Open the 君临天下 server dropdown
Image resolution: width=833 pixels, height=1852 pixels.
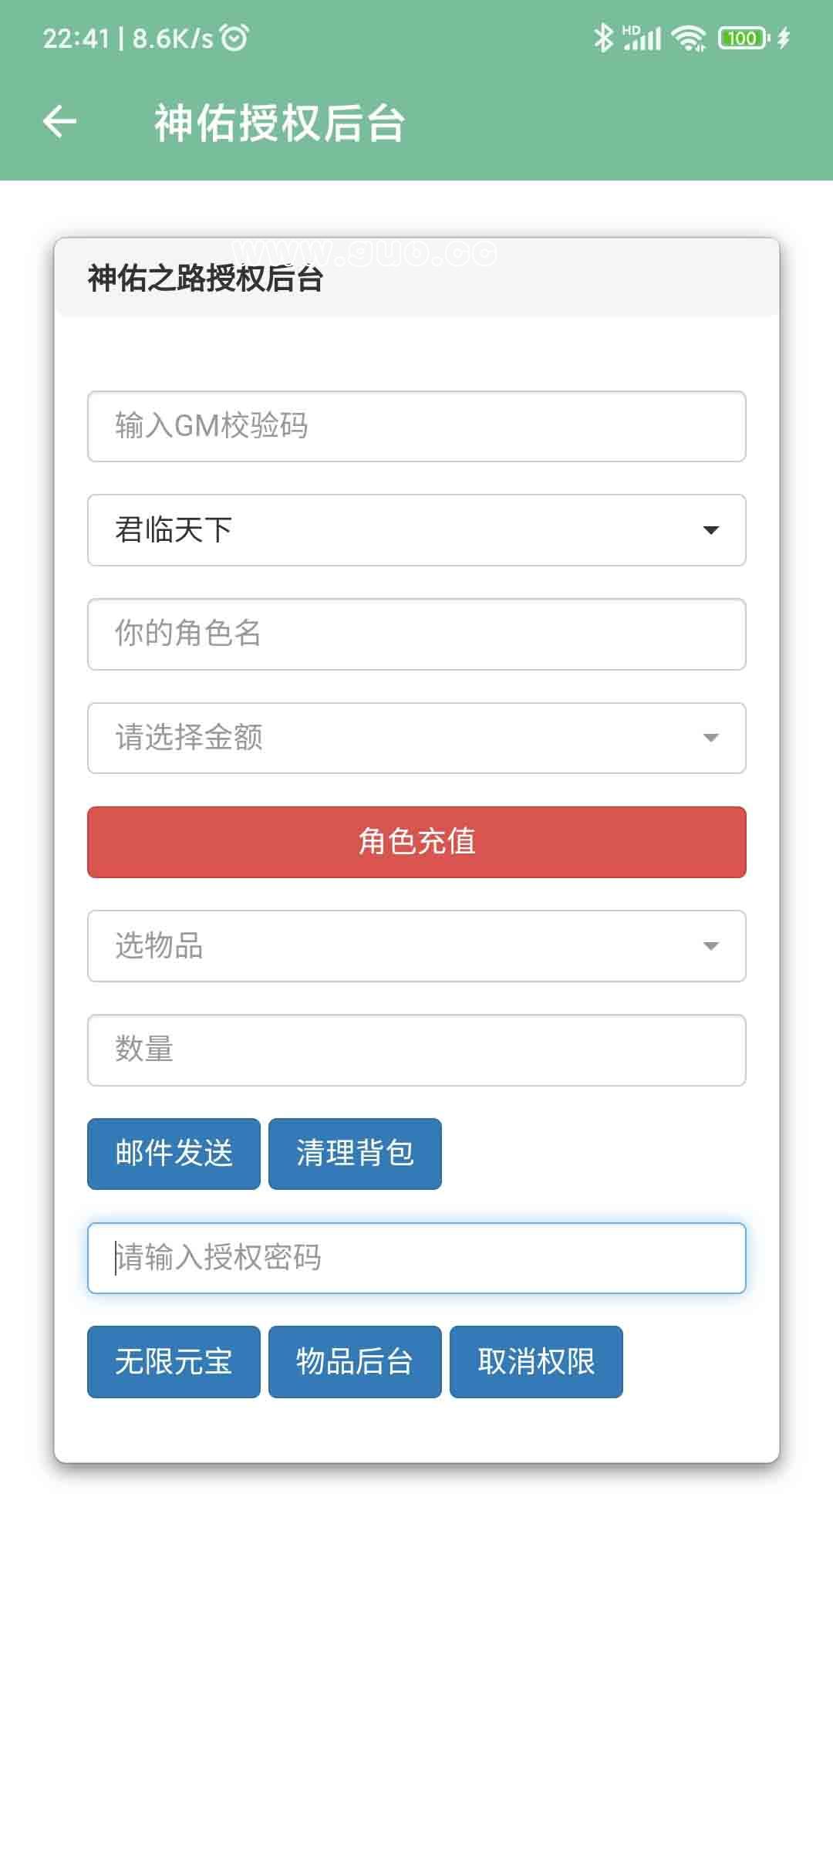(416, 530)
